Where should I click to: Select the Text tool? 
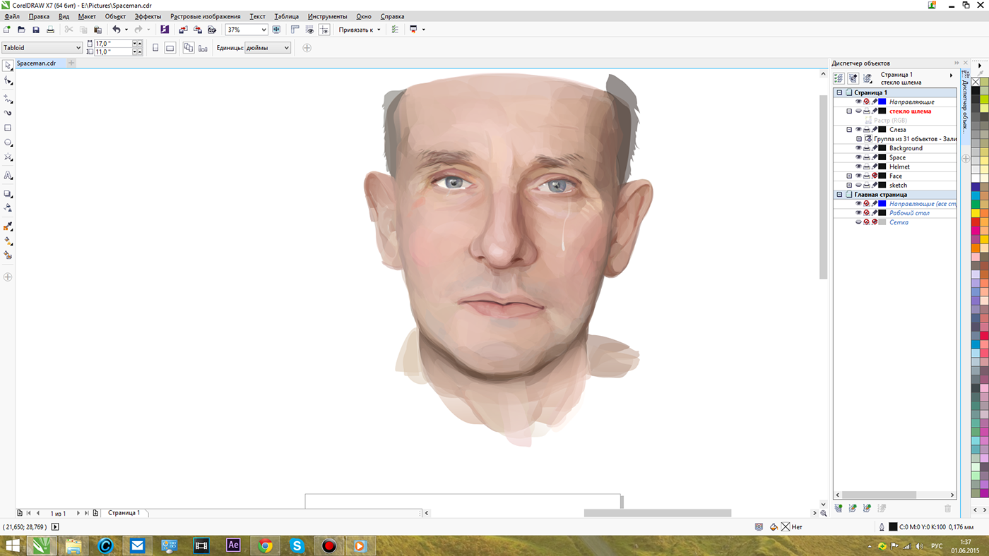[8, 175]
